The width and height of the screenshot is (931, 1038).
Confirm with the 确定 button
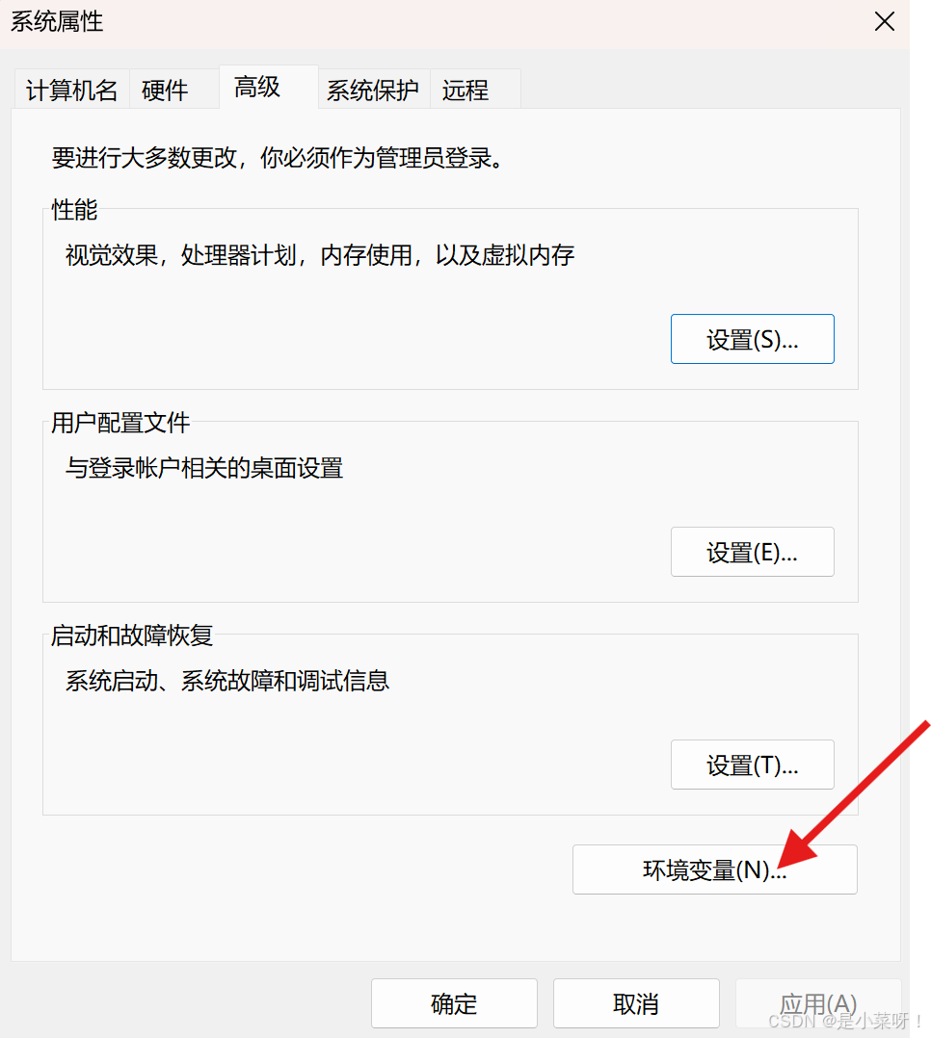tap(454, 1003)
